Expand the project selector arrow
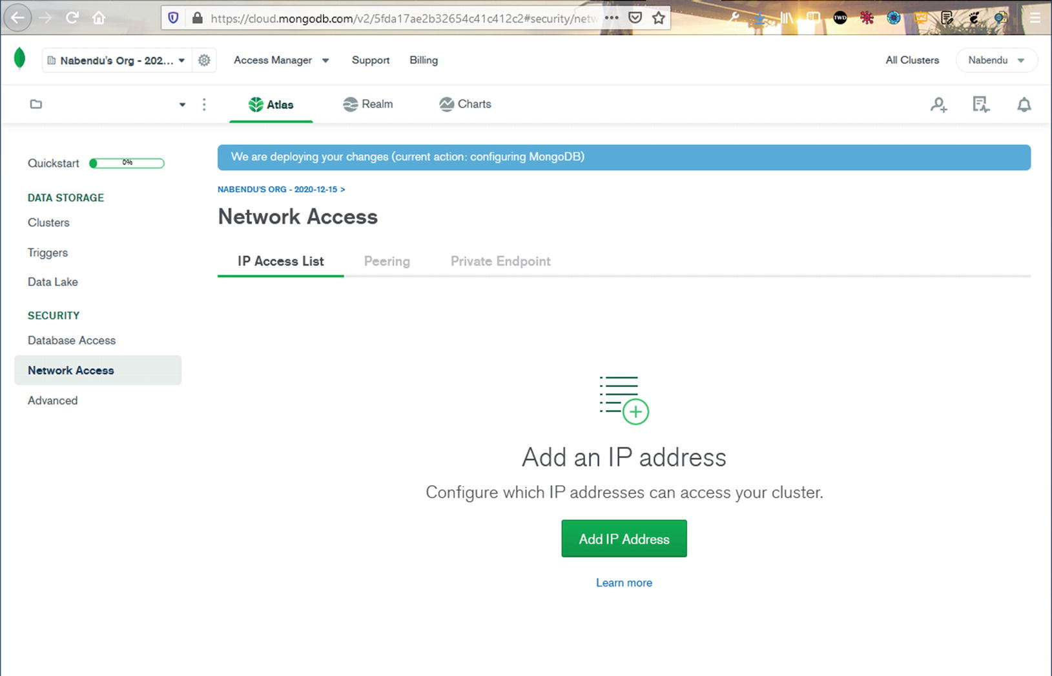This screenshot has height=676, width=1052. click(x=182, y=104)
